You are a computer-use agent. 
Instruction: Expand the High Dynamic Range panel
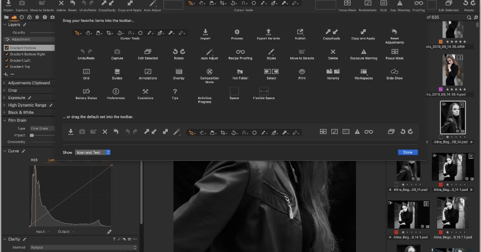4,105
